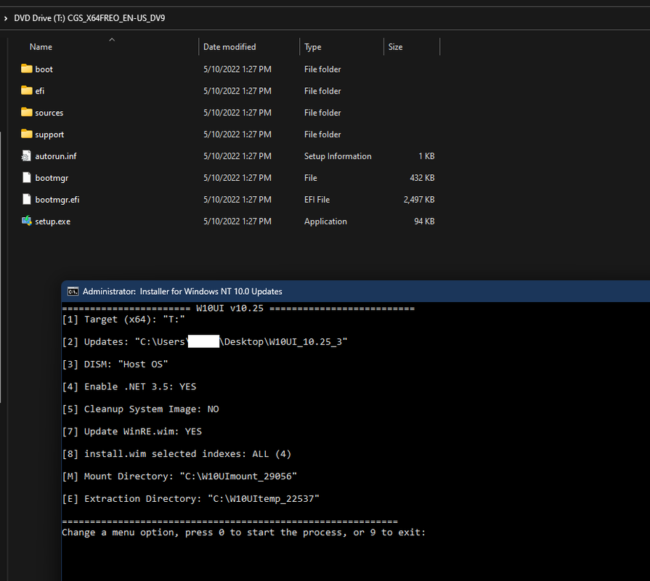Click the Application type cell
This screenshot has height=581, width=650.
(325, 222)
